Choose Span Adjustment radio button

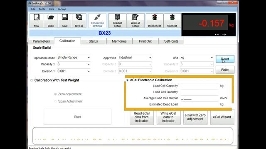pos(55,101)
